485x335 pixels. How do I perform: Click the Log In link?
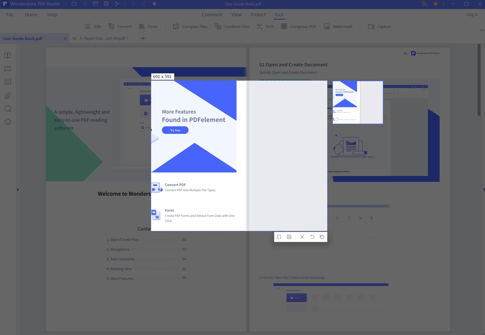[472, 14]
